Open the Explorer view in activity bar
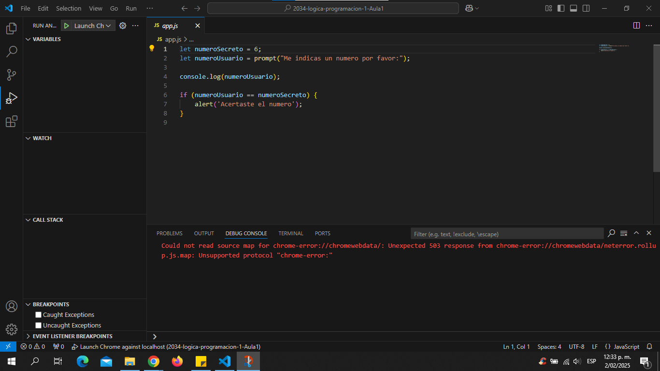 [12, 29]
